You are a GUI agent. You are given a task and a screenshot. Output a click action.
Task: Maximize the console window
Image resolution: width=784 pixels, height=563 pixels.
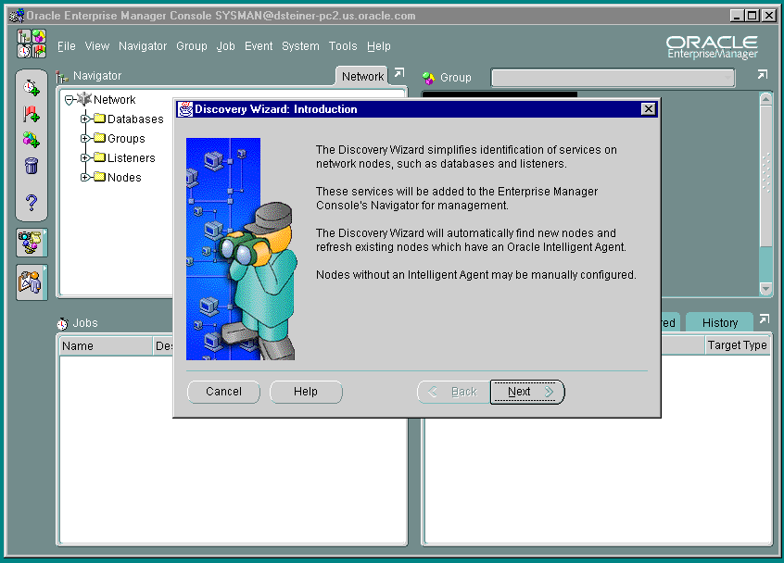[x=752, y=16]
